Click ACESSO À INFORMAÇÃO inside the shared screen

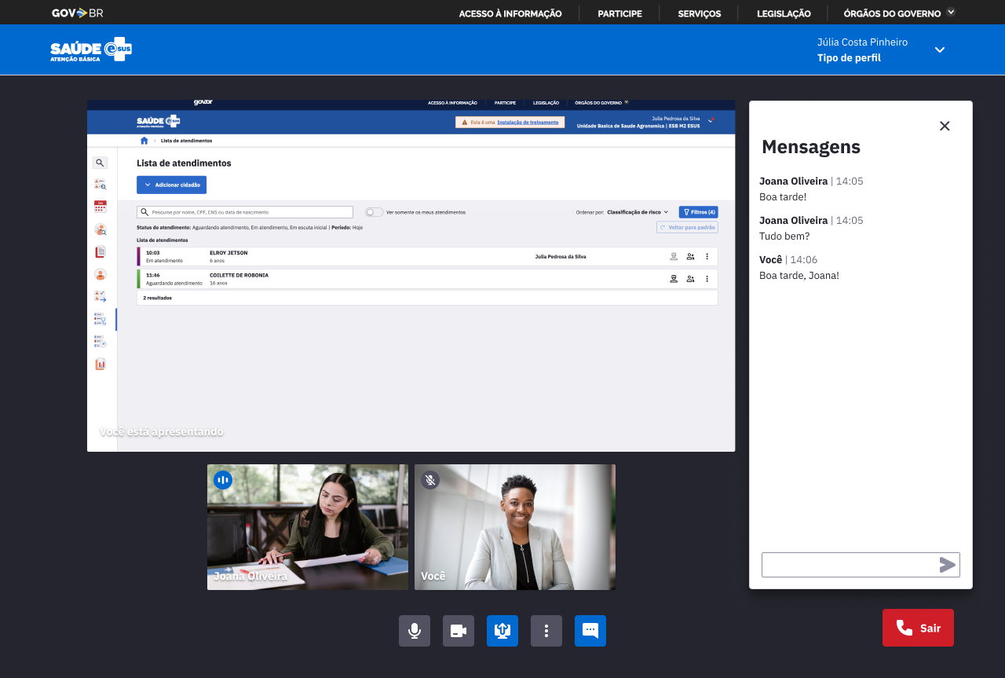tap(452, 102)
